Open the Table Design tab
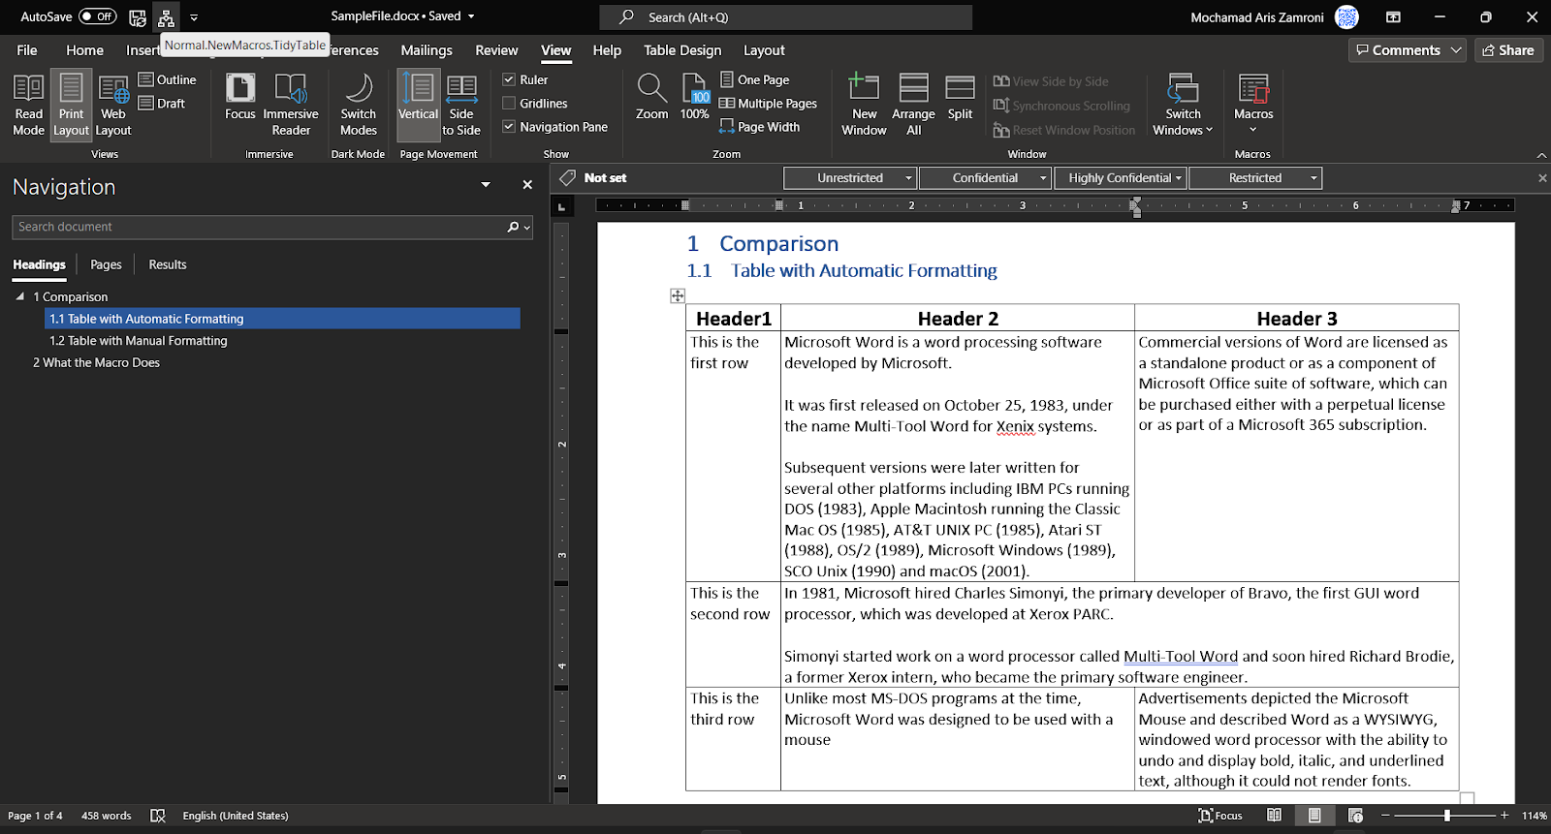The width and height of the screenshot is (1551, 834). point(682,50)
